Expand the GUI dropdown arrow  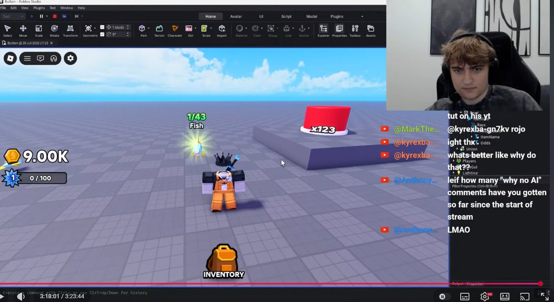tap(195, 29)
